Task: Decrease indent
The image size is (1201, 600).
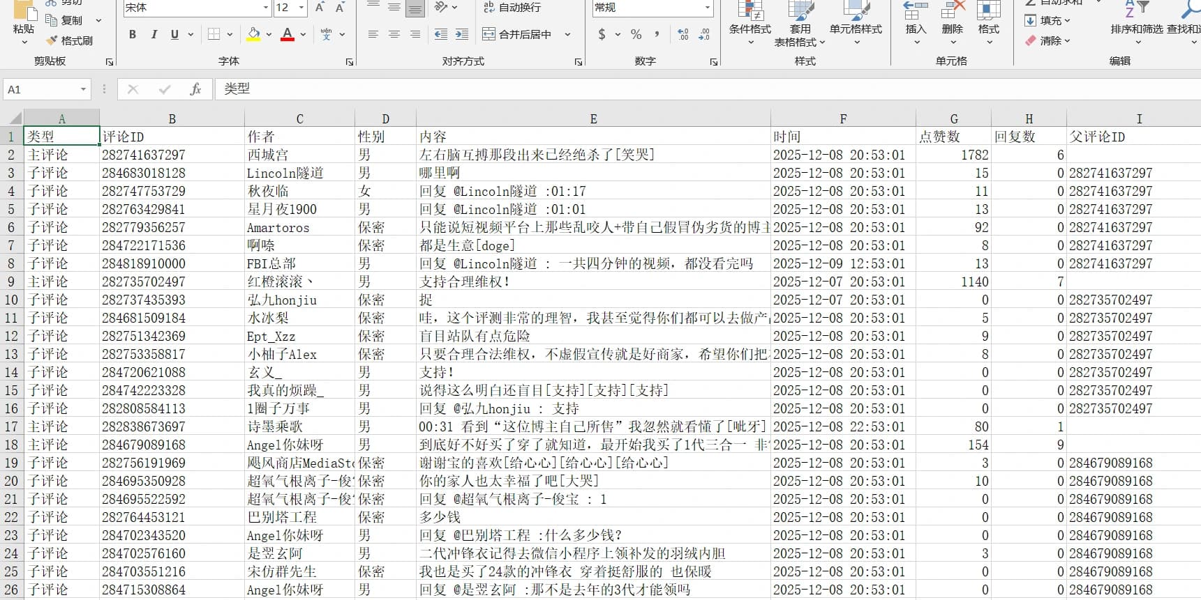Action: click(x=441, y=34)
